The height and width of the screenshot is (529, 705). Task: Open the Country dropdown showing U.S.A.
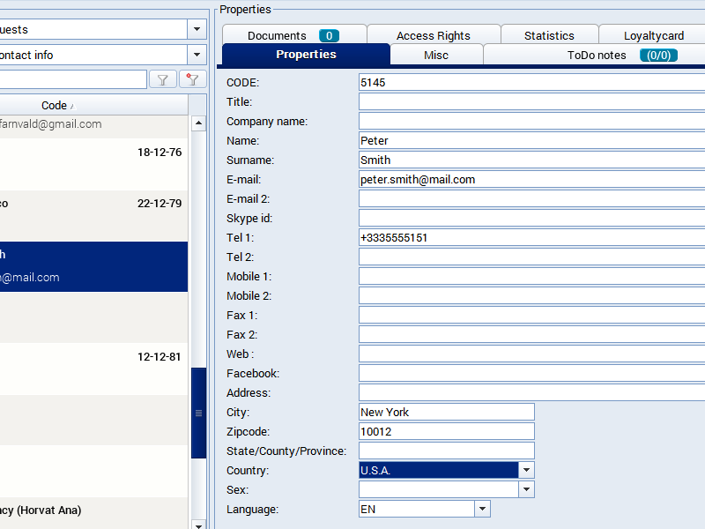[526, 470]
